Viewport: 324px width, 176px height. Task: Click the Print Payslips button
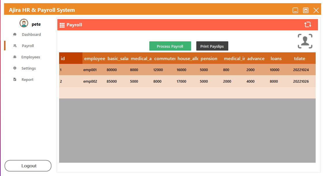tap(212, 46)
